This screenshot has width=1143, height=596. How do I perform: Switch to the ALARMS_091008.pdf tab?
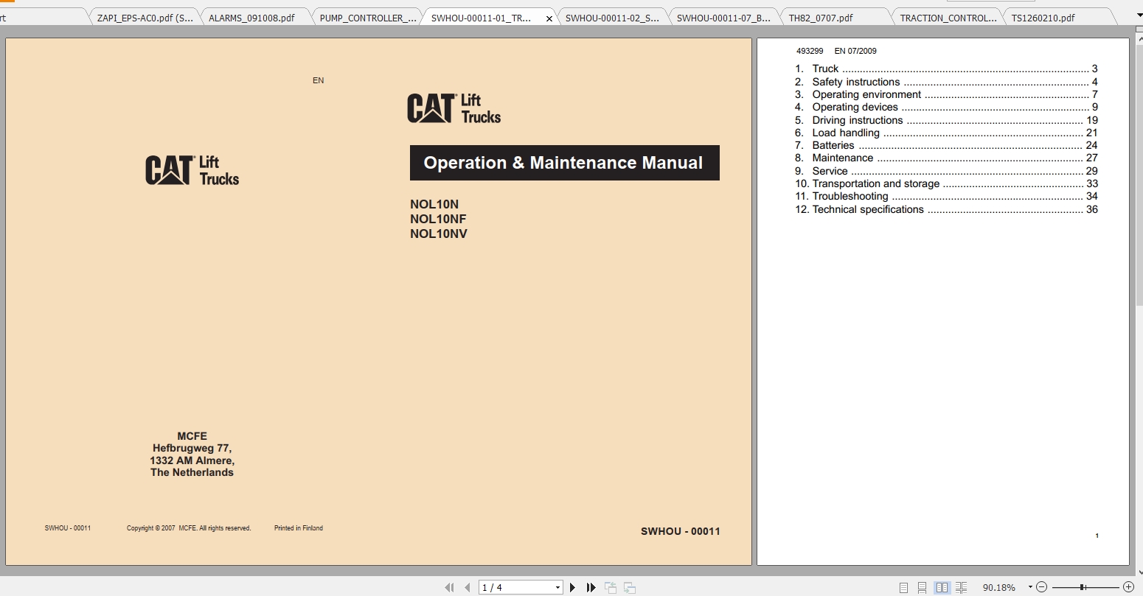[251, 16]
